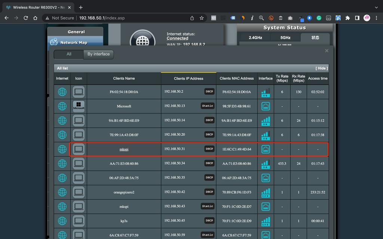Click the wired interface icon in highlighted mkspi row
The height and width of the screenshot is (239, 383).
click(x=265, y=149)
